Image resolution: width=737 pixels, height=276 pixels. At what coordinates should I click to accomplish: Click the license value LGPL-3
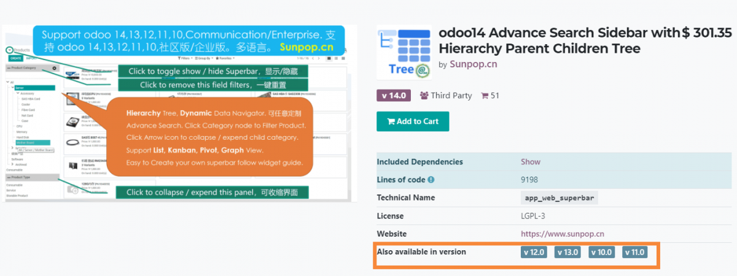pyautogui.click(x=533, y=216)
